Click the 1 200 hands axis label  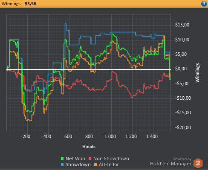[x=131, y=136]
